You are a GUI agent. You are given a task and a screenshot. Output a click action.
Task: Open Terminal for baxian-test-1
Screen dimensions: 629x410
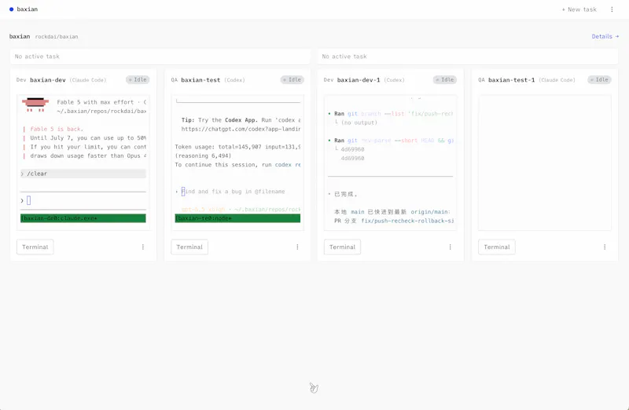[x=497, y=247]
